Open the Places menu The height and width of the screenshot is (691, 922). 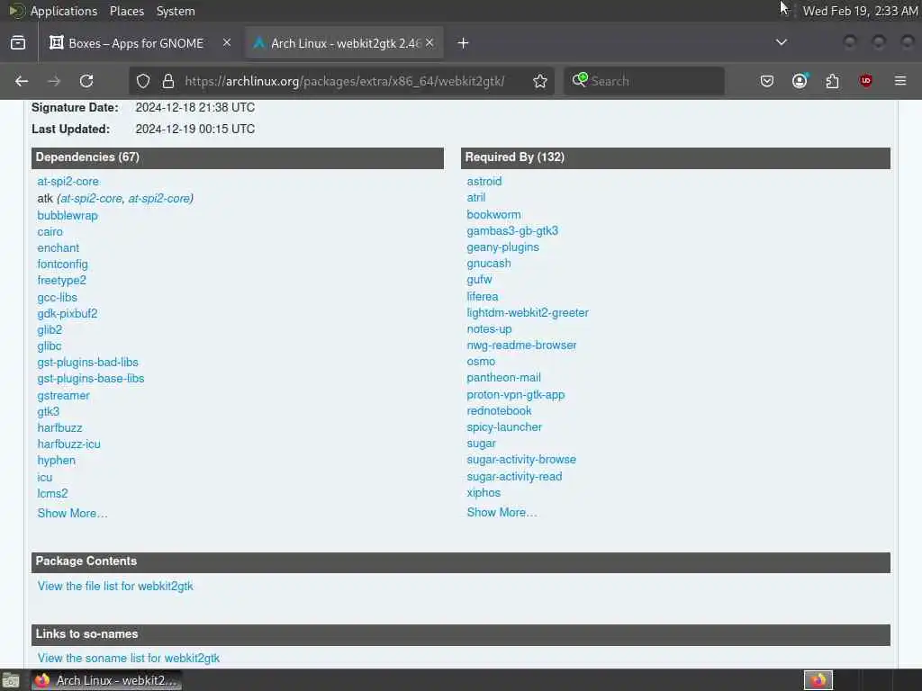click(x=126, y=11)
